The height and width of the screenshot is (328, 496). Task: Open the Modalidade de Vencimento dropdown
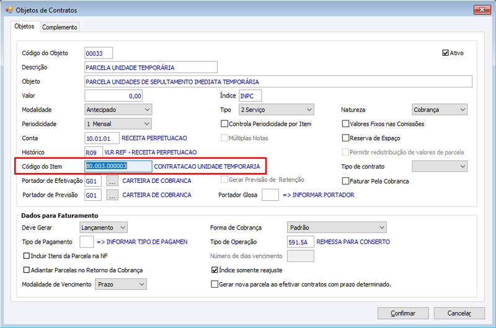pyautogui.click(x=121, y=284)
